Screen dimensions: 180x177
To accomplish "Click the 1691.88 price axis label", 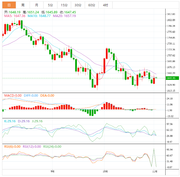I will (171, 61).
